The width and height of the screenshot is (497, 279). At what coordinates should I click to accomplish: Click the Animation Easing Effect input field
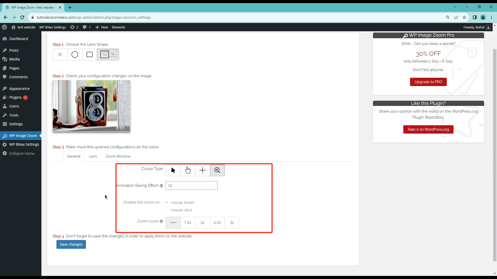pos(192,186)
